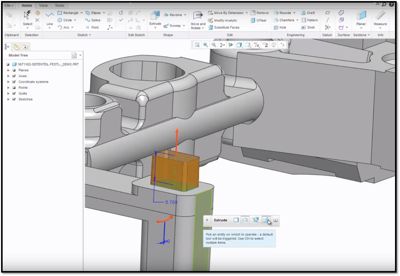Uncheck the Sketches visibility checkbox

(x=14, y=99)
